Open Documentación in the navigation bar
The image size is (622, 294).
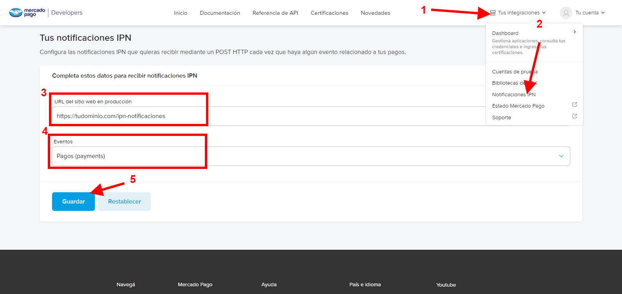pyautogui.click(x=220, y=13)
